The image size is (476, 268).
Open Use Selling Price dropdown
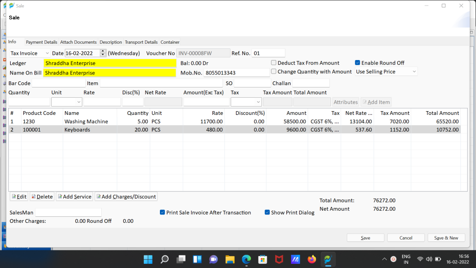tap(386, 72)
